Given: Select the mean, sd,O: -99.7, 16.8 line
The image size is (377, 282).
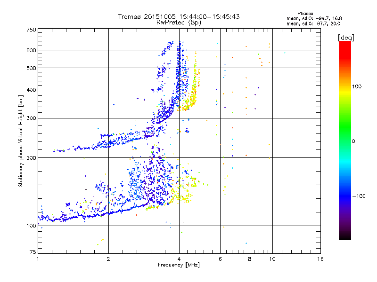Looking at the screenshot, I should [314, 18].
